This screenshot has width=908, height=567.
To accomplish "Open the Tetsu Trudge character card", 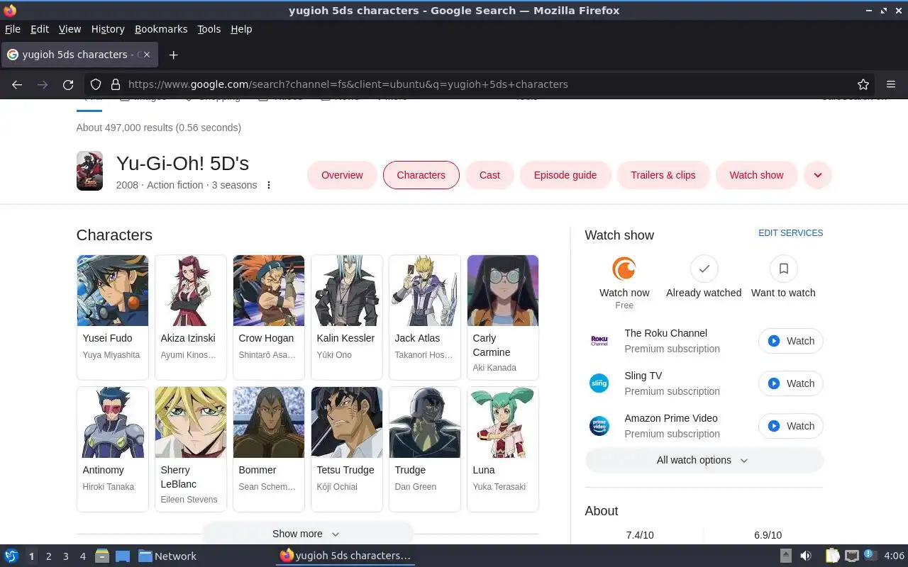I will pyautogui.click(x=347, y=449).
